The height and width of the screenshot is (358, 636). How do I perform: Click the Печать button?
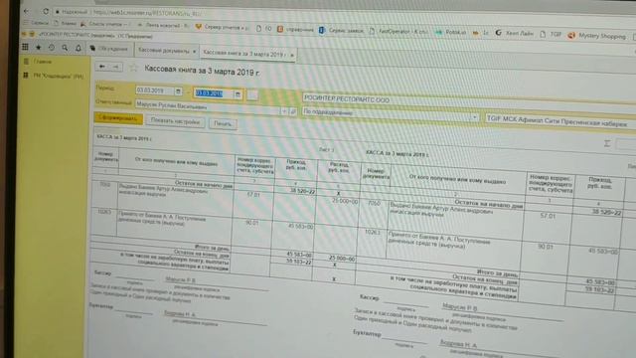[223, 123]
